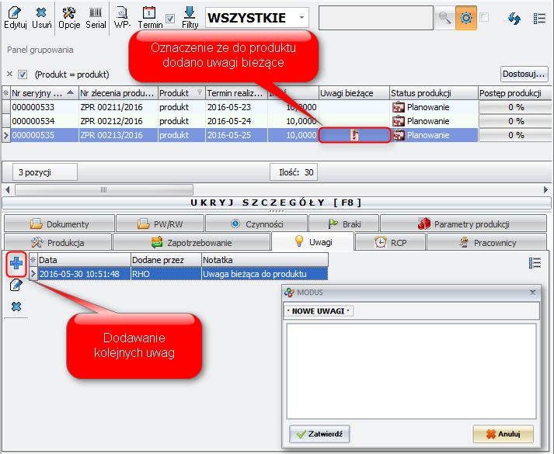Switch to the Produkcja tab
The width and height of the screenshot is (554, 454).
point(58,243)
